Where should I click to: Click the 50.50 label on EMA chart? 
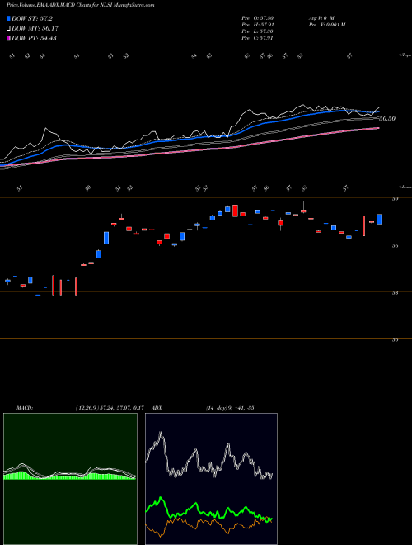387,119
